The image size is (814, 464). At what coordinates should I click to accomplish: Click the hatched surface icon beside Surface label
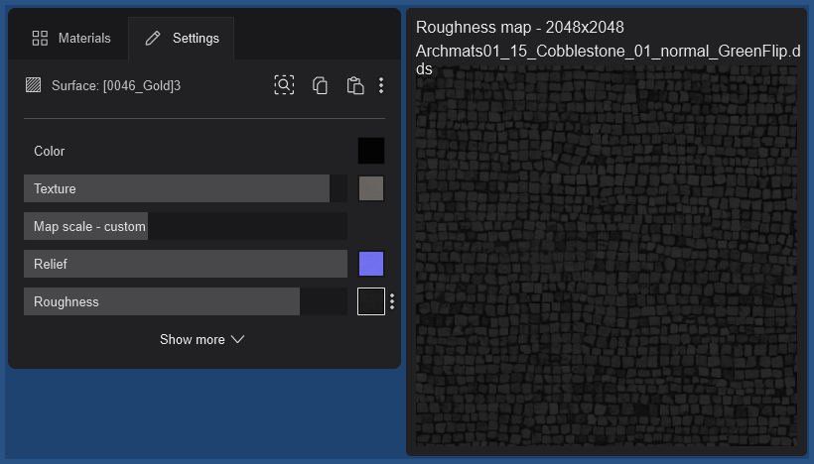coord(33,85)
